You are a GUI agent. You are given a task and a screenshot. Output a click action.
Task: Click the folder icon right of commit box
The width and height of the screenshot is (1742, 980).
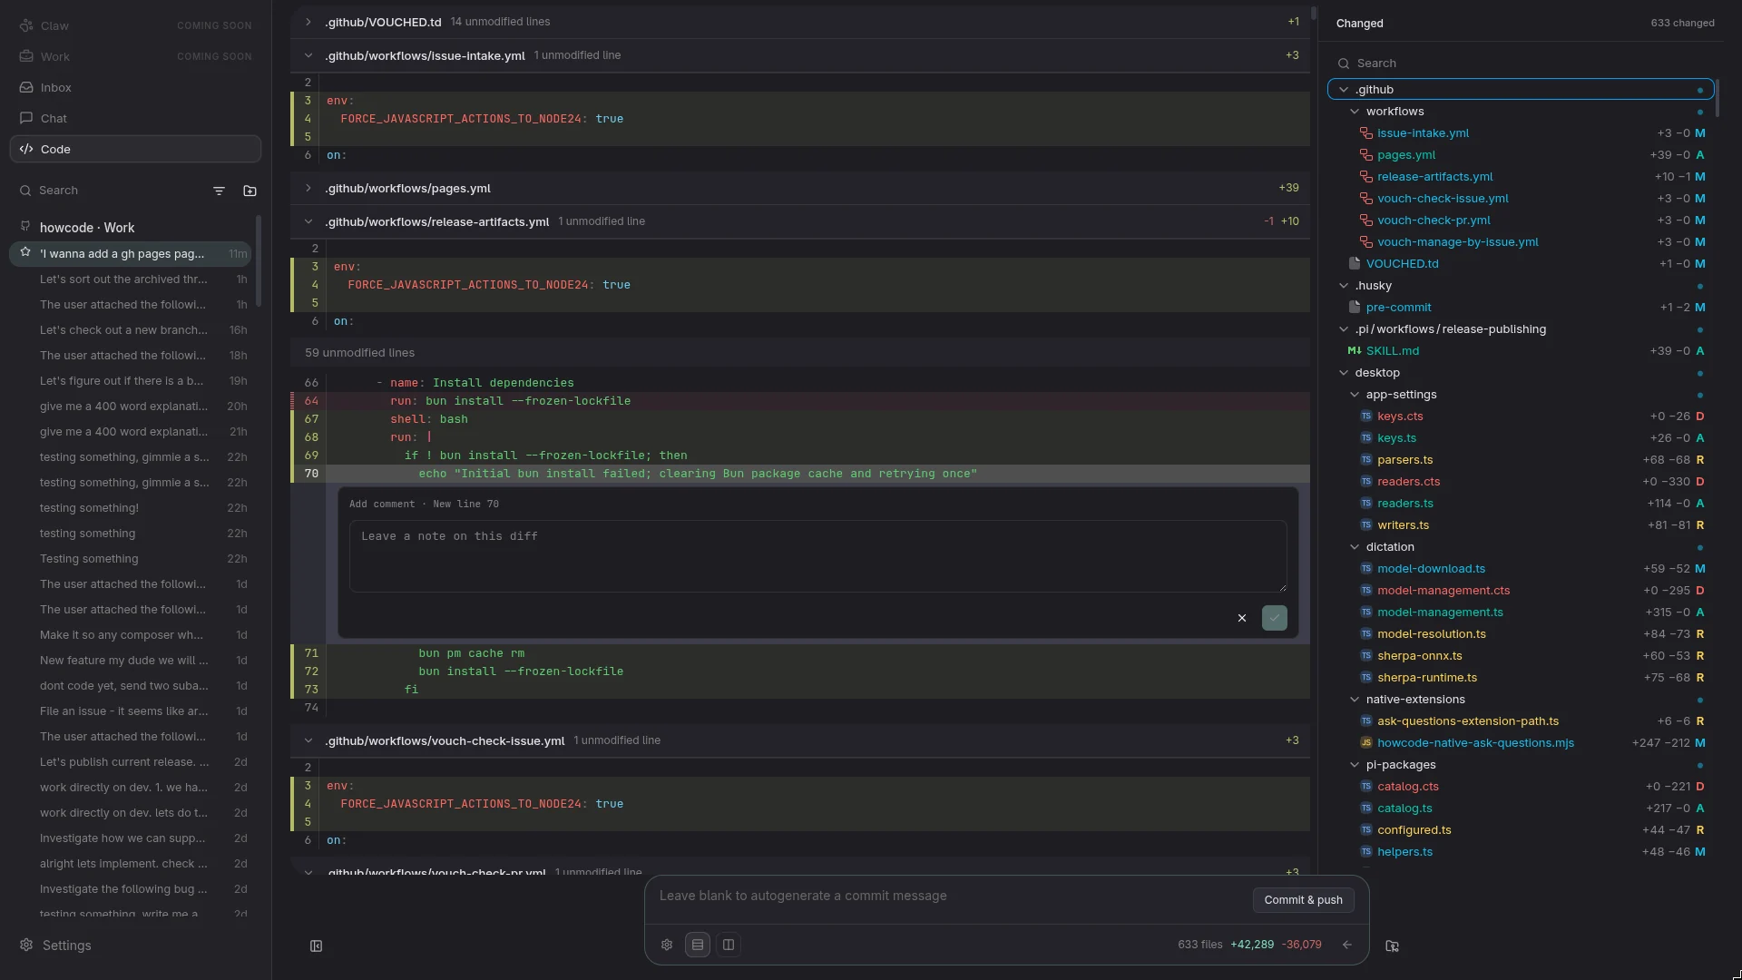pyautogui.click(x=1393, y=946)
